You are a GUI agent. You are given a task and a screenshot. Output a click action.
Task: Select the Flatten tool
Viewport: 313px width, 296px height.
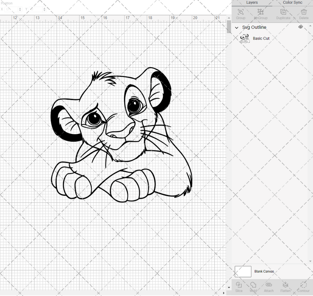[x=285, y=287]
